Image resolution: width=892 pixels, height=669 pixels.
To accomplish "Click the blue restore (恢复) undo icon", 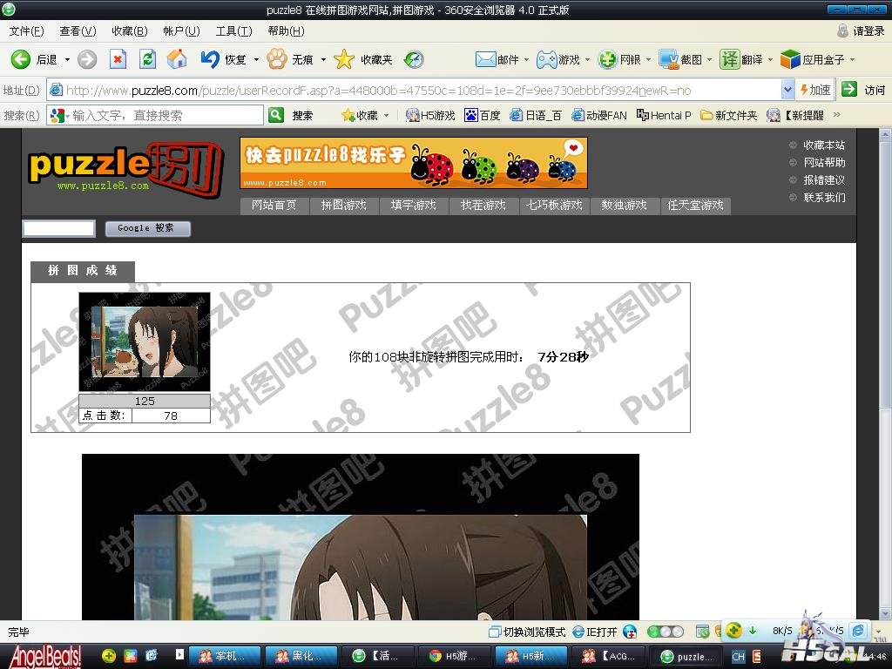I will tap(210, 59).
